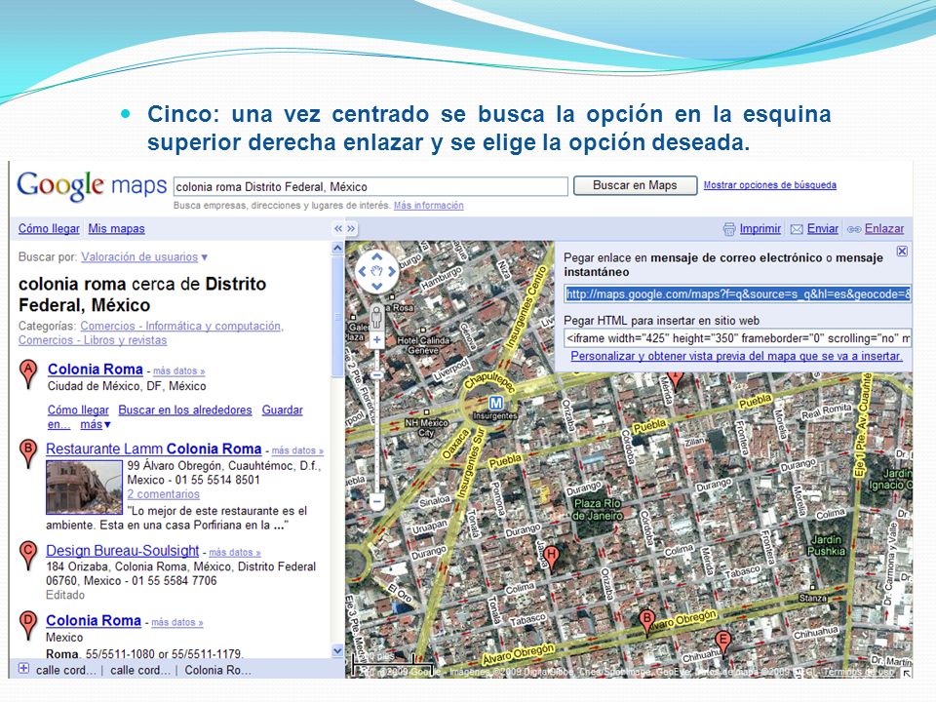Viewport: 936px width, 702px height.
Task: Pan the map right with the arrow control
Action: pos(392,271)
